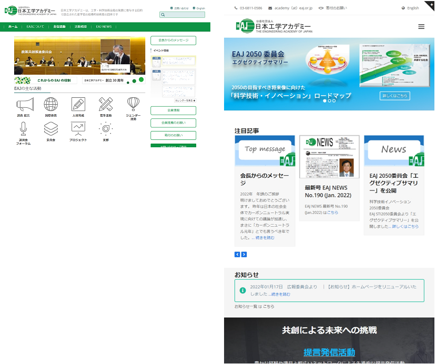Viewport: 436px width, 364px height.
Task: Open the megaphone 調査・提言 activity icon
Action: tap(25, 104)
